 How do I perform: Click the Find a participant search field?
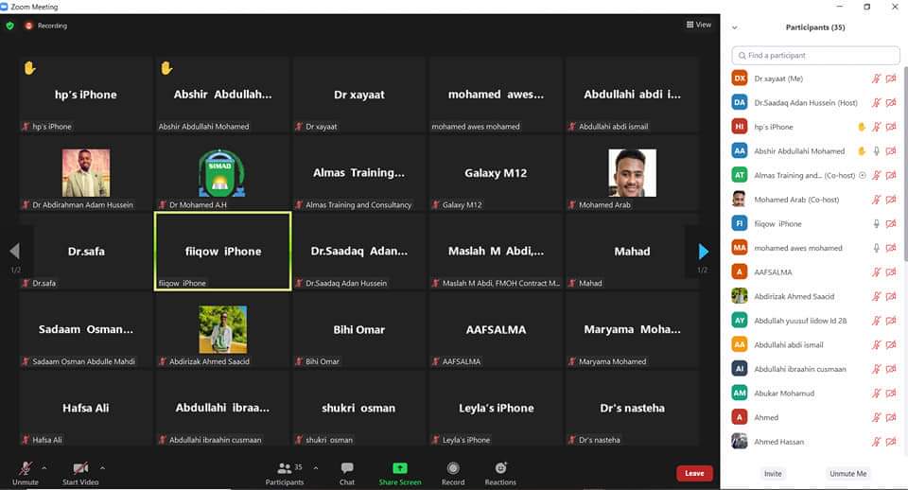[x=815, y=56]
